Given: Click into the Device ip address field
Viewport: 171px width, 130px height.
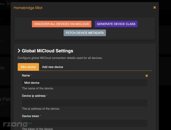Looking at the screenshot, I should 85,103.
